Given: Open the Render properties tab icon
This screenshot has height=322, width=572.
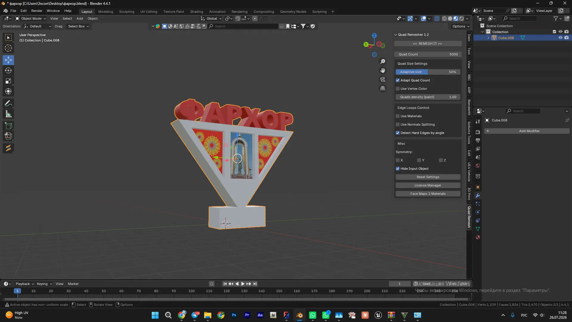Looking at the screenshot, I should coord(478,132).
